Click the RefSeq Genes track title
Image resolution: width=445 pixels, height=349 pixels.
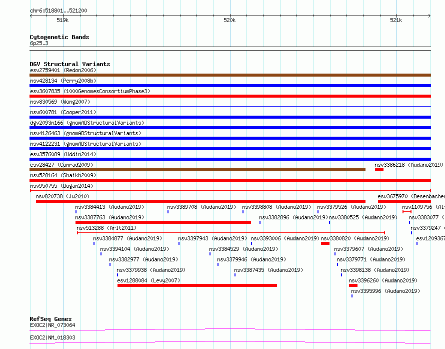coord(50,319)
